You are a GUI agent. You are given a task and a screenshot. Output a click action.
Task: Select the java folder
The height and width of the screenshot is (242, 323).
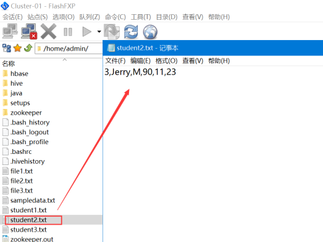pyautogui.click(x=12, y=93)
